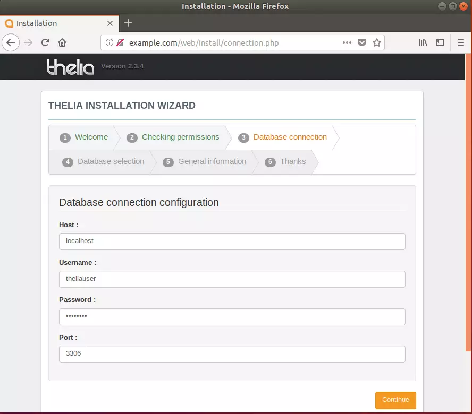Focus the Port input field
Screen dimensions: 472x414
coord(232,354)
